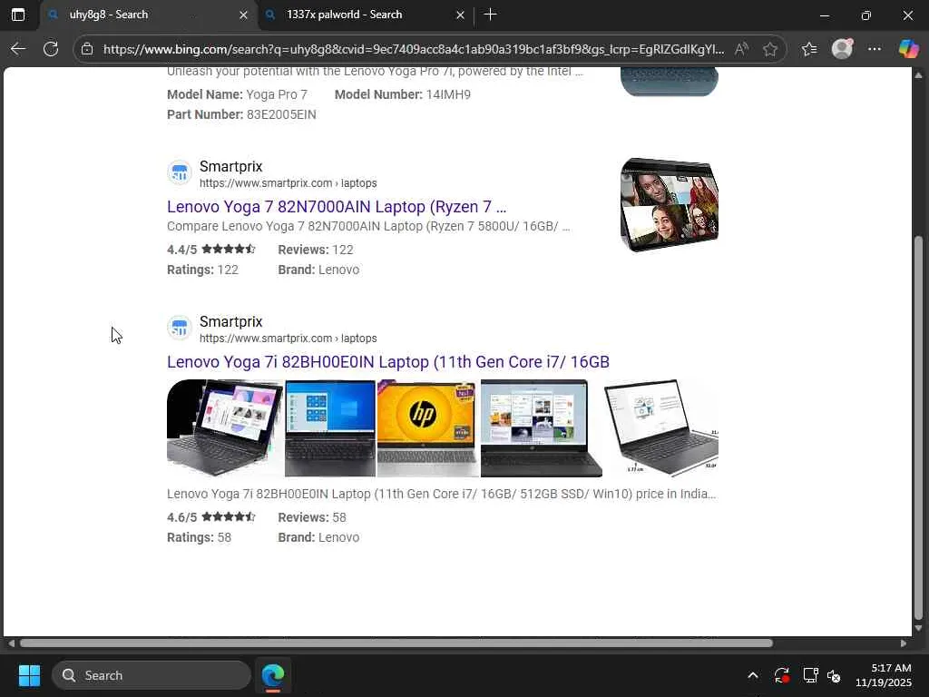
Task: Click 'Part Number: 83E2005EIN' text
Action: coord(241,114)
